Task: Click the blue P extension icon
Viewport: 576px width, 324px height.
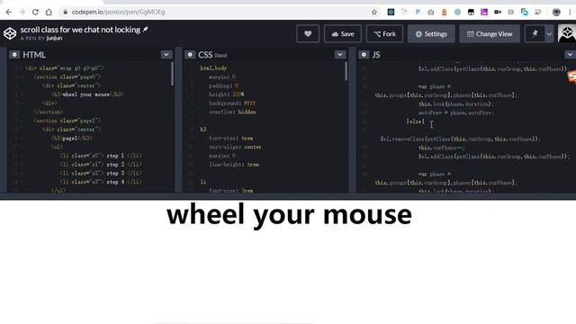Action: coord(418,12)
